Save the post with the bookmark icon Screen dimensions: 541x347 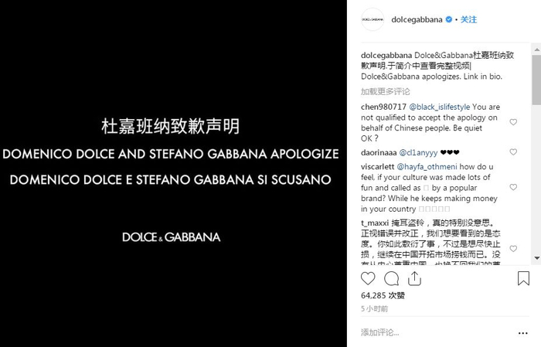point(523,278)
